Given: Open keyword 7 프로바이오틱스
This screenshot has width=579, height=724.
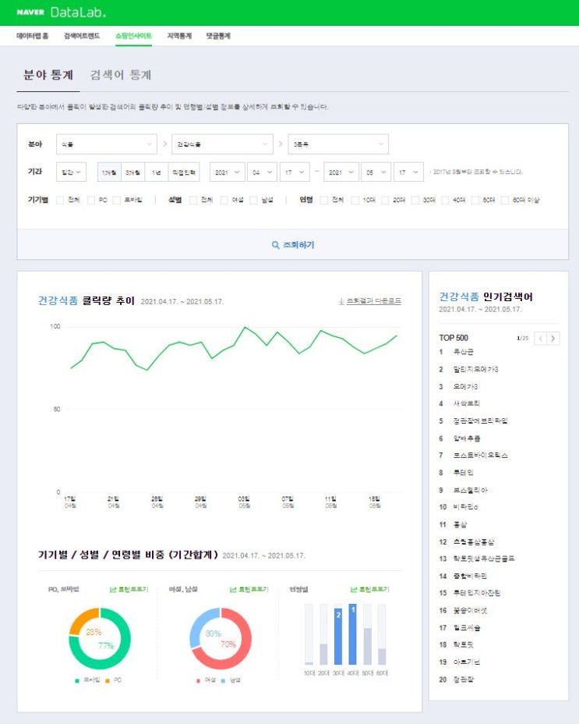Looking at the screenshot, I should [480, 456].
